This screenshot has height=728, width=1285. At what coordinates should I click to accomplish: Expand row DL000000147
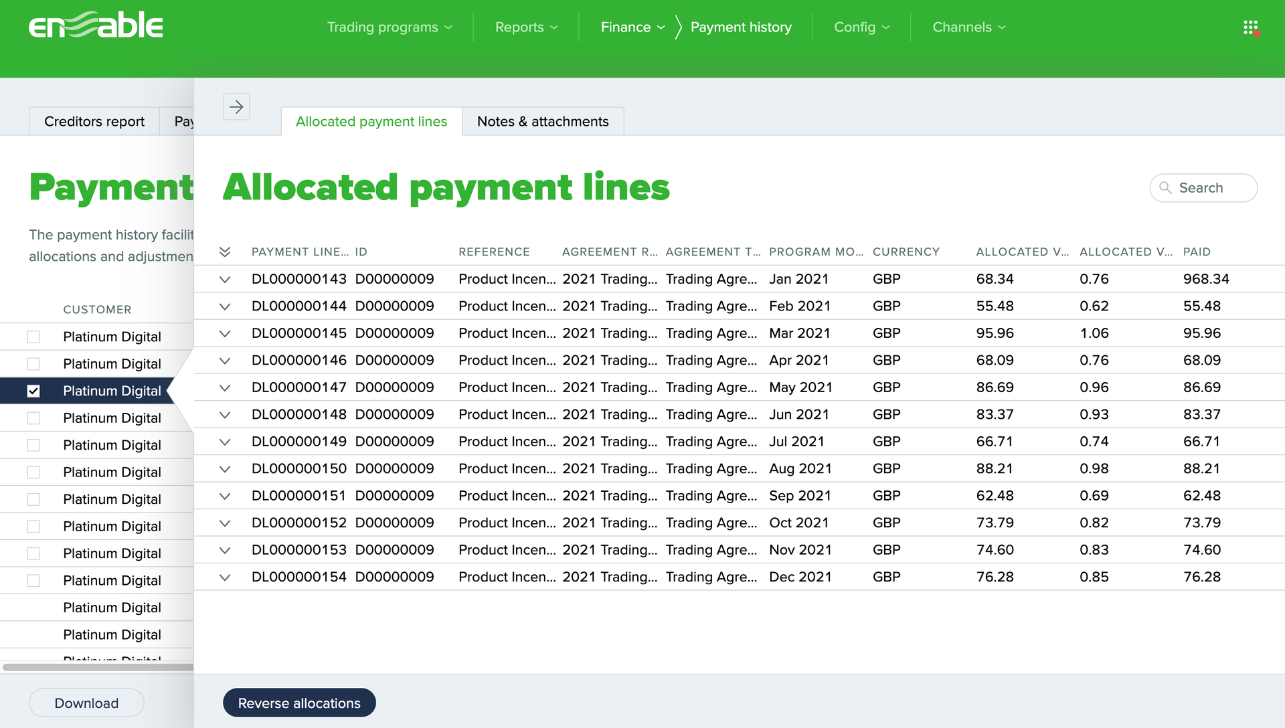point(225,388)
